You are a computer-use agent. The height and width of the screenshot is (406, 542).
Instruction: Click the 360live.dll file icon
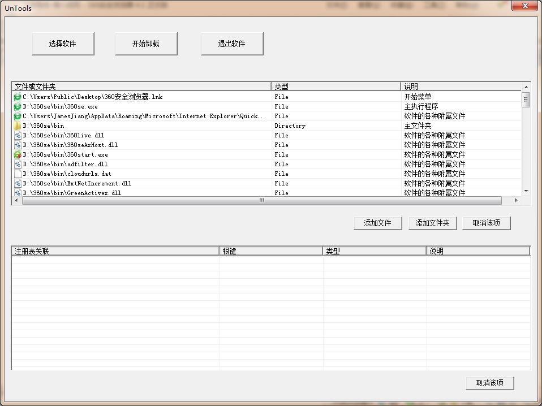point(18,135)
